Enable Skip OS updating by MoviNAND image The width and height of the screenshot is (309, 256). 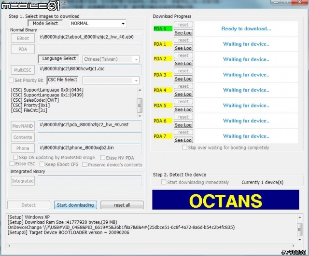[15, 157]
